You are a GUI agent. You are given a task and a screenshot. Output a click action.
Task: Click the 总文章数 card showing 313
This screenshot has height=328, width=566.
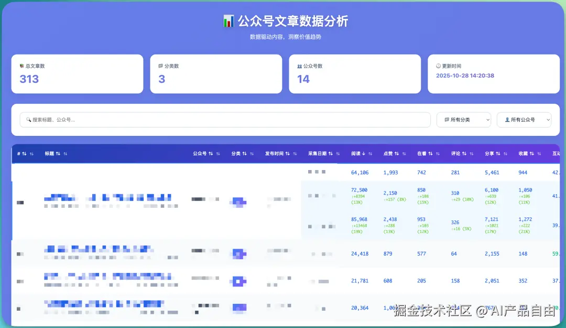click(x=77, y=74)
